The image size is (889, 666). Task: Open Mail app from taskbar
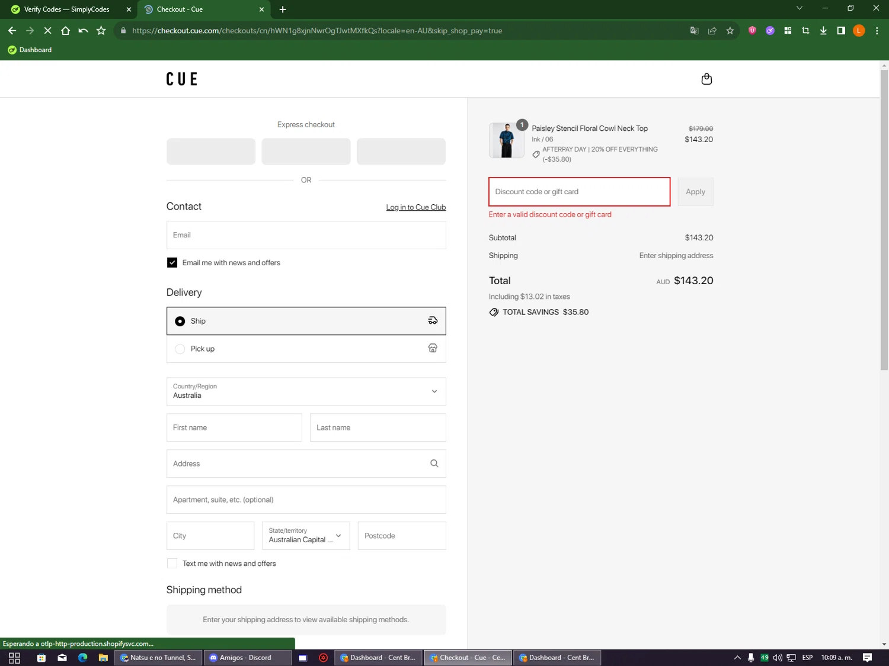pos(62,658)
